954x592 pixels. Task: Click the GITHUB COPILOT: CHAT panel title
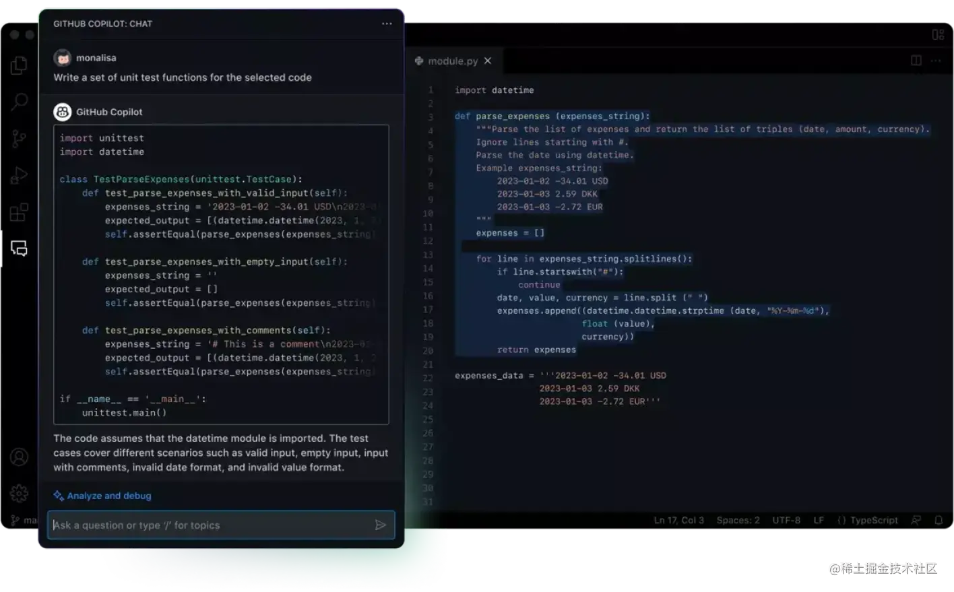point(103,24)
